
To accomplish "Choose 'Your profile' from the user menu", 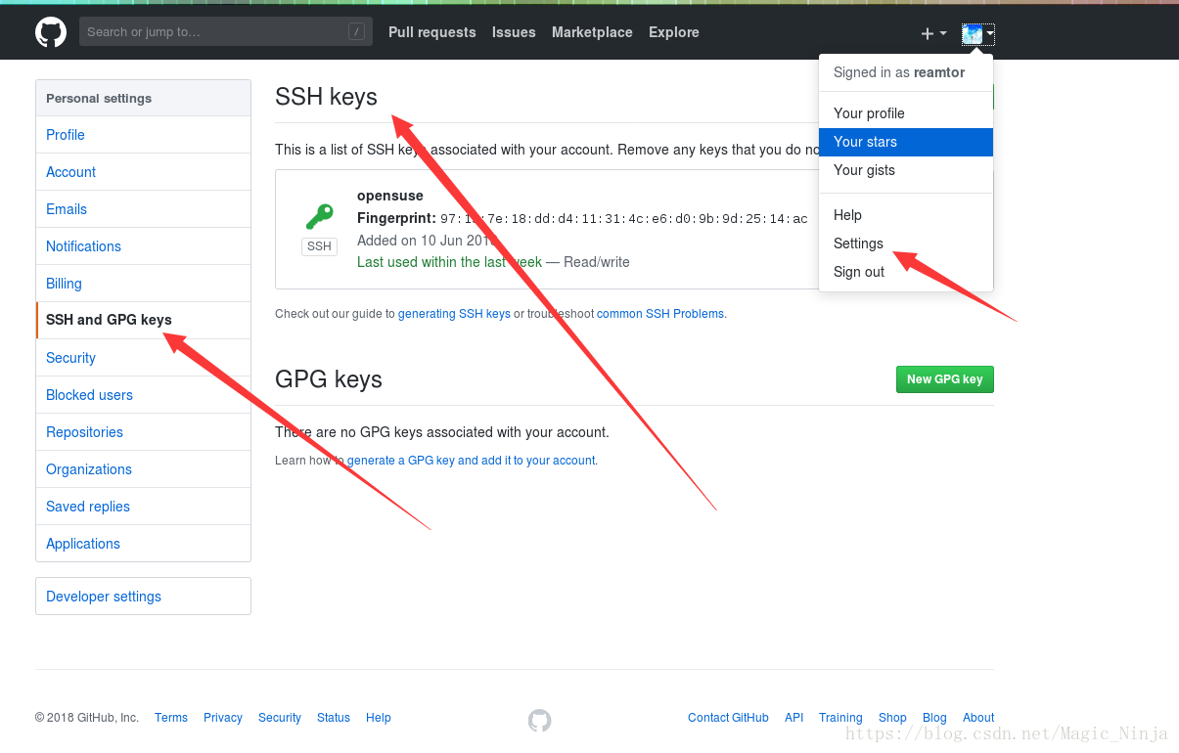I will 906,113.
